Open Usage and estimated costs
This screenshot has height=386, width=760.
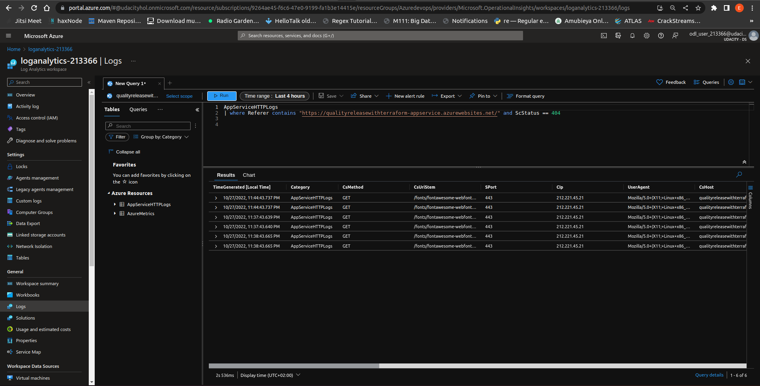coord(44,329)
